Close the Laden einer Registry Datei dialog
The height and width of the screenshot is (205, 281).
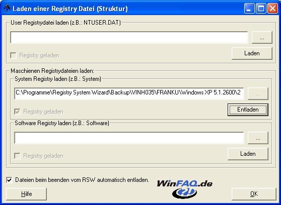click(272, 9)
